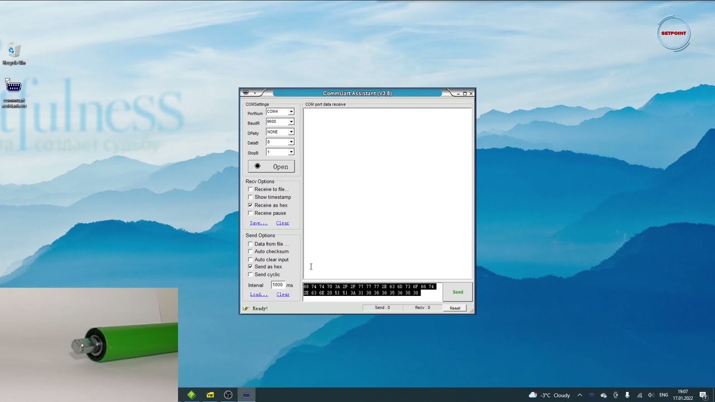This screenshot has height=402, width=715.
Task: Click the motor video thumbnail overlay
Action: pyautogui.click(x=89, y=344)
